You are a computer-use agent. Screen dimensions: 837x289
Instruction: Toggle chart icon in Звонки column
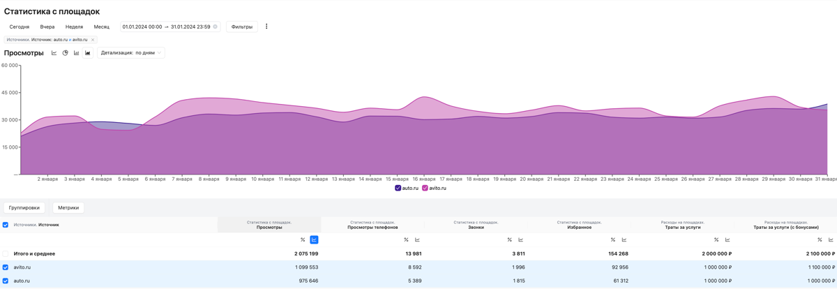point(521,240)
